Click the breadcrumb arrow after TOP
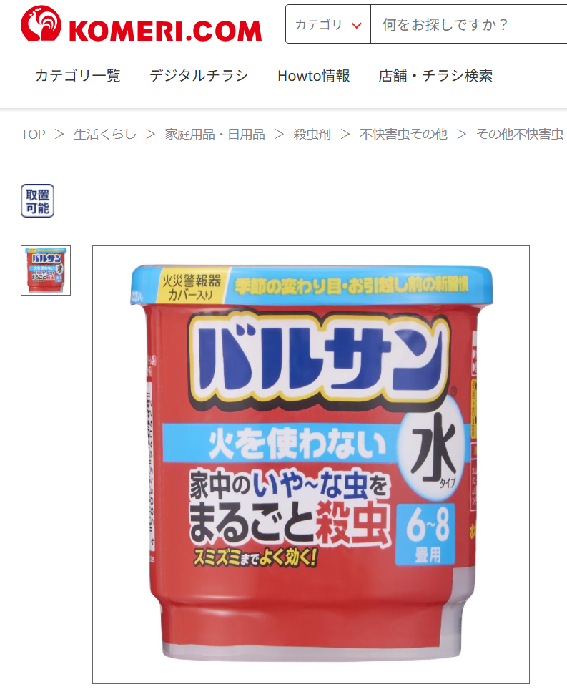The height and width of the screenshot is (692, 567). coord(59,134)
